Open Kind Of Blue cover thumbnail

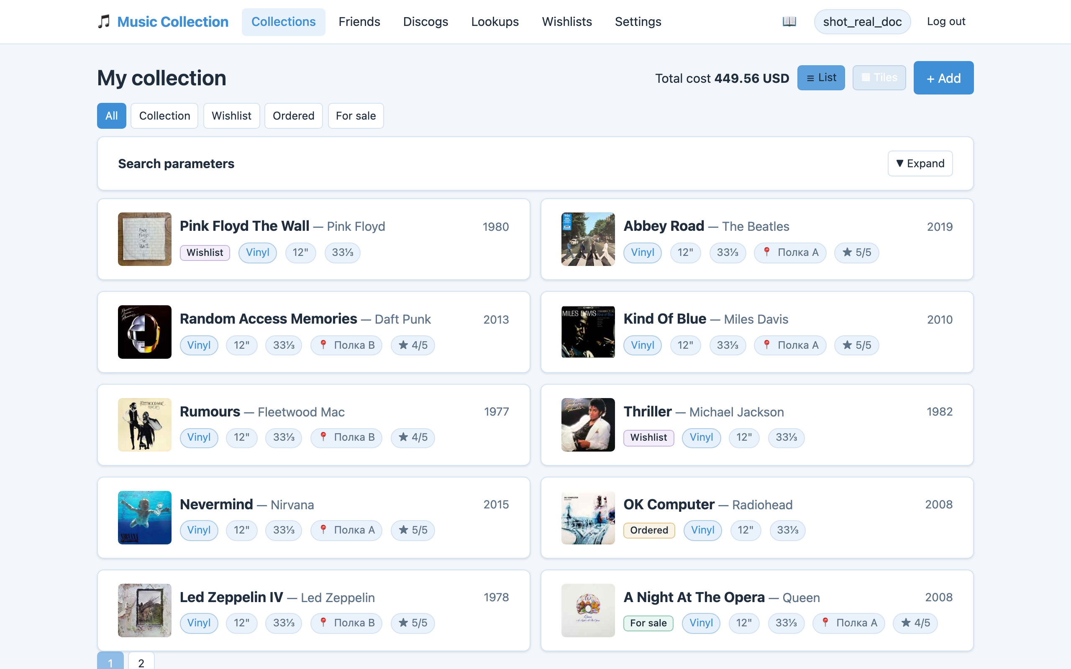(x=588, y=332)
